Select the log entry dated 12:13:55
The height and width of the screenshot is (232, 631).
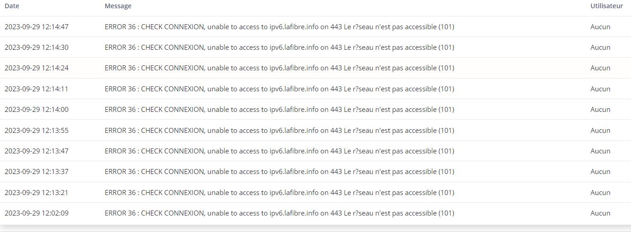pyautogui.click(x=315, y=130)
